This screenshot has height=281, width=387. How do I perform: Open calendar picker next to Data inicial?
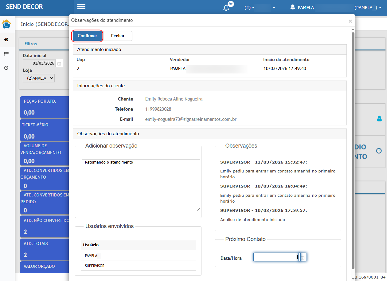point(59,64)
